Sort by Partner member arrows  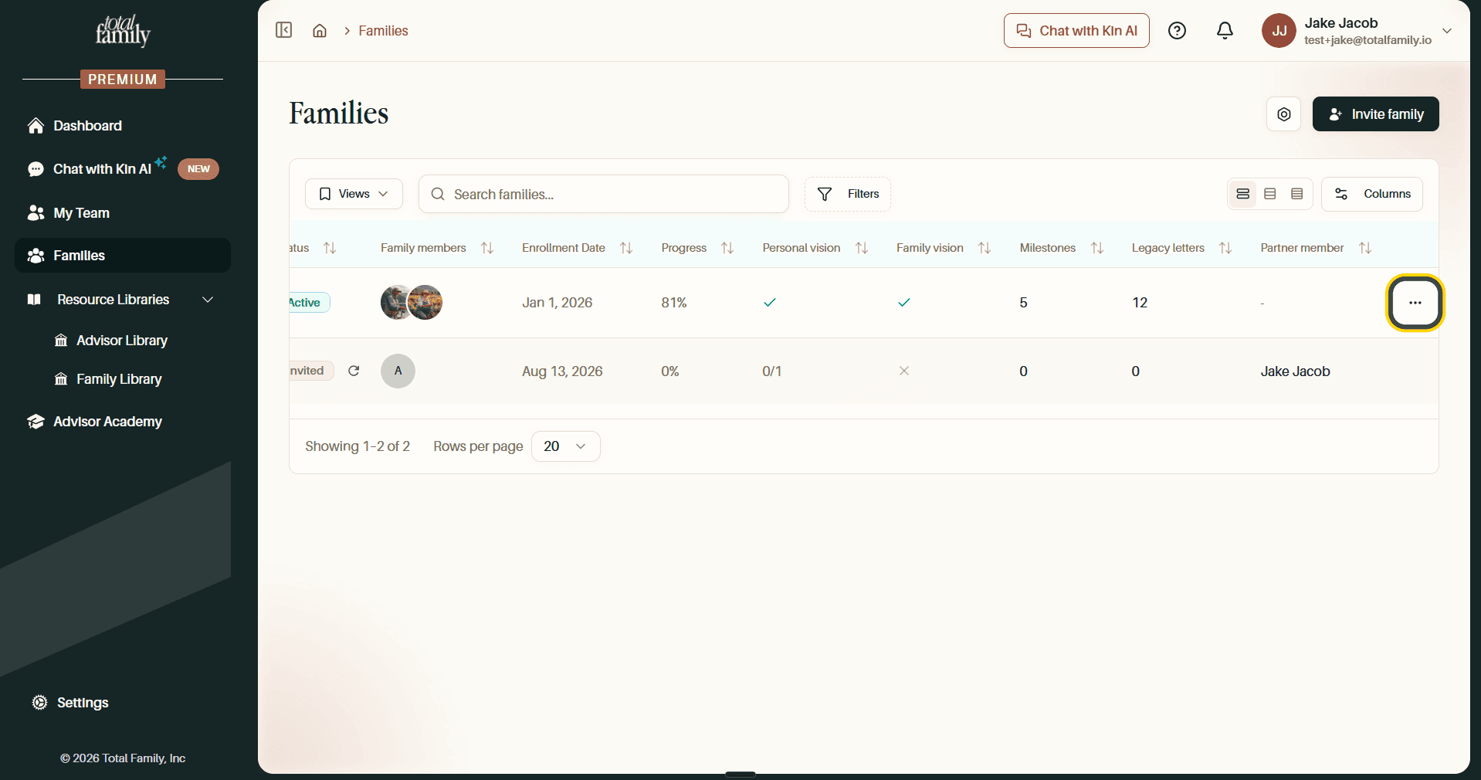(x=1365, y=248)
